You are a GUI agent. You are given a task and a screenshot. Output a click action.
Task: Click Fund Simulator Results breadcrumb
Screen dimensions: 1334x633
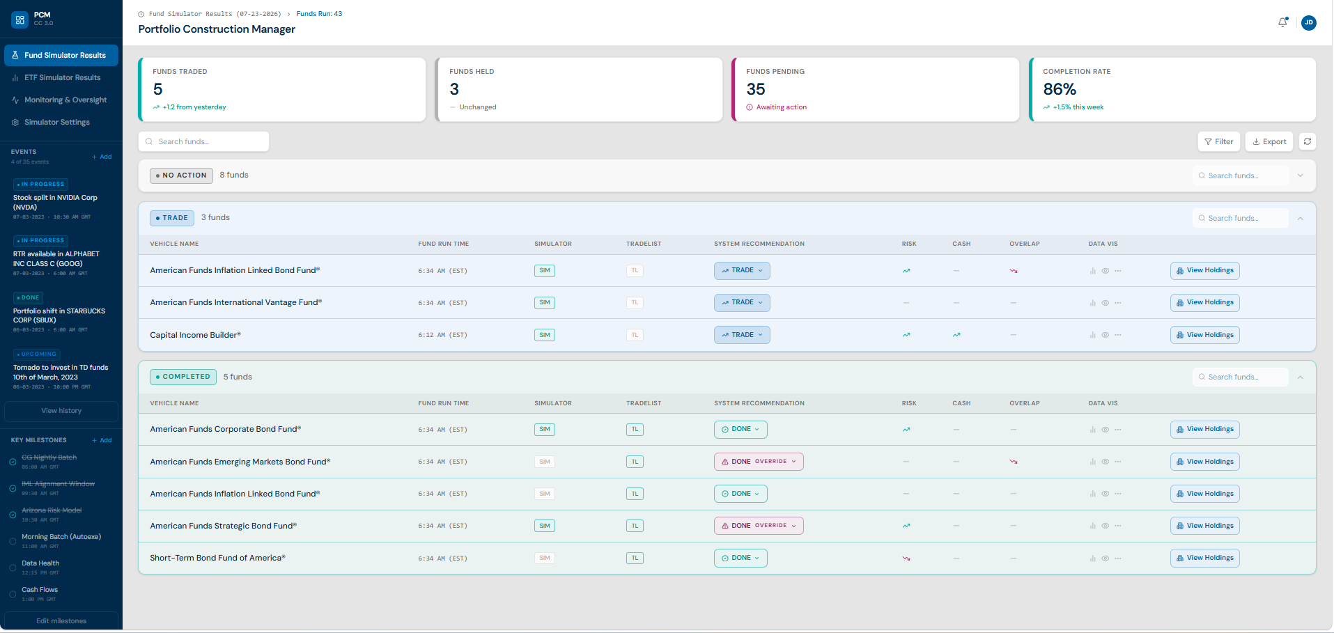click(x=215, y=14)
